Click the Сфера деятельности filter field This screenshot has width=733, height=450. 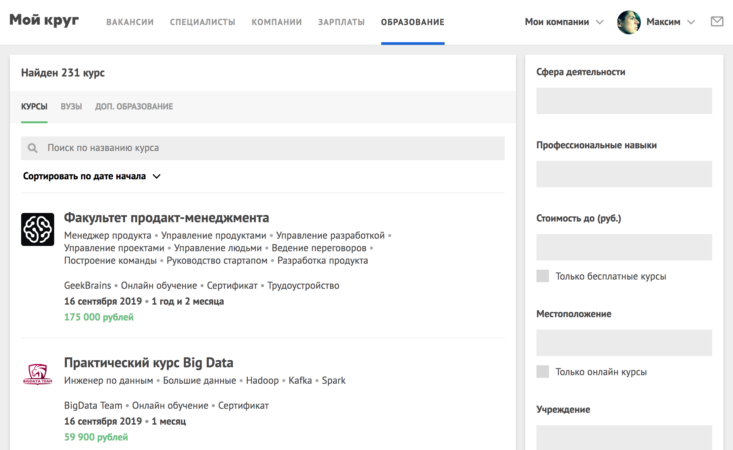[x=624, y=101]
